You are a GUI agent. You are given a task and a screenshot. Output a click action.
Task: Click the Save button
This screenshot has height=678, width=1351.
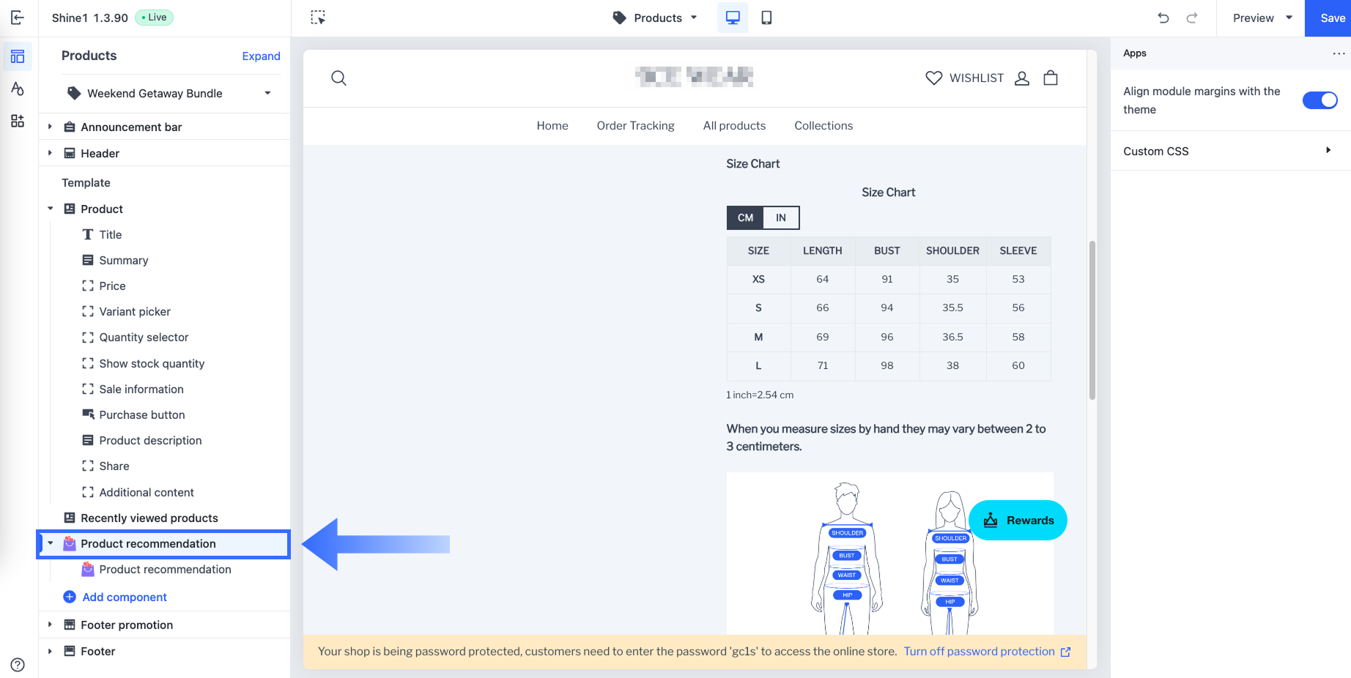[x=1331, y=18]
